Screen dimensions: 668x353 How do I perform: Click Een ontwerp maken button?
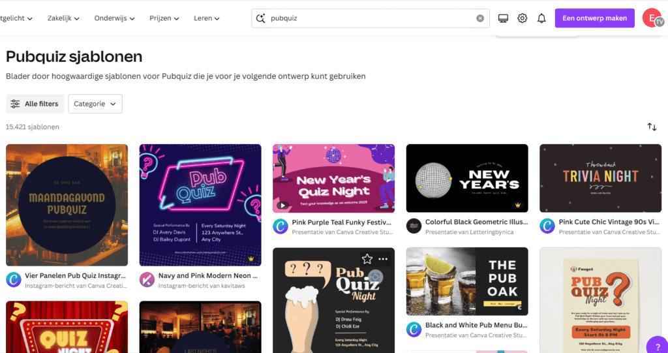pyautogui.click(x=595, y=18)
